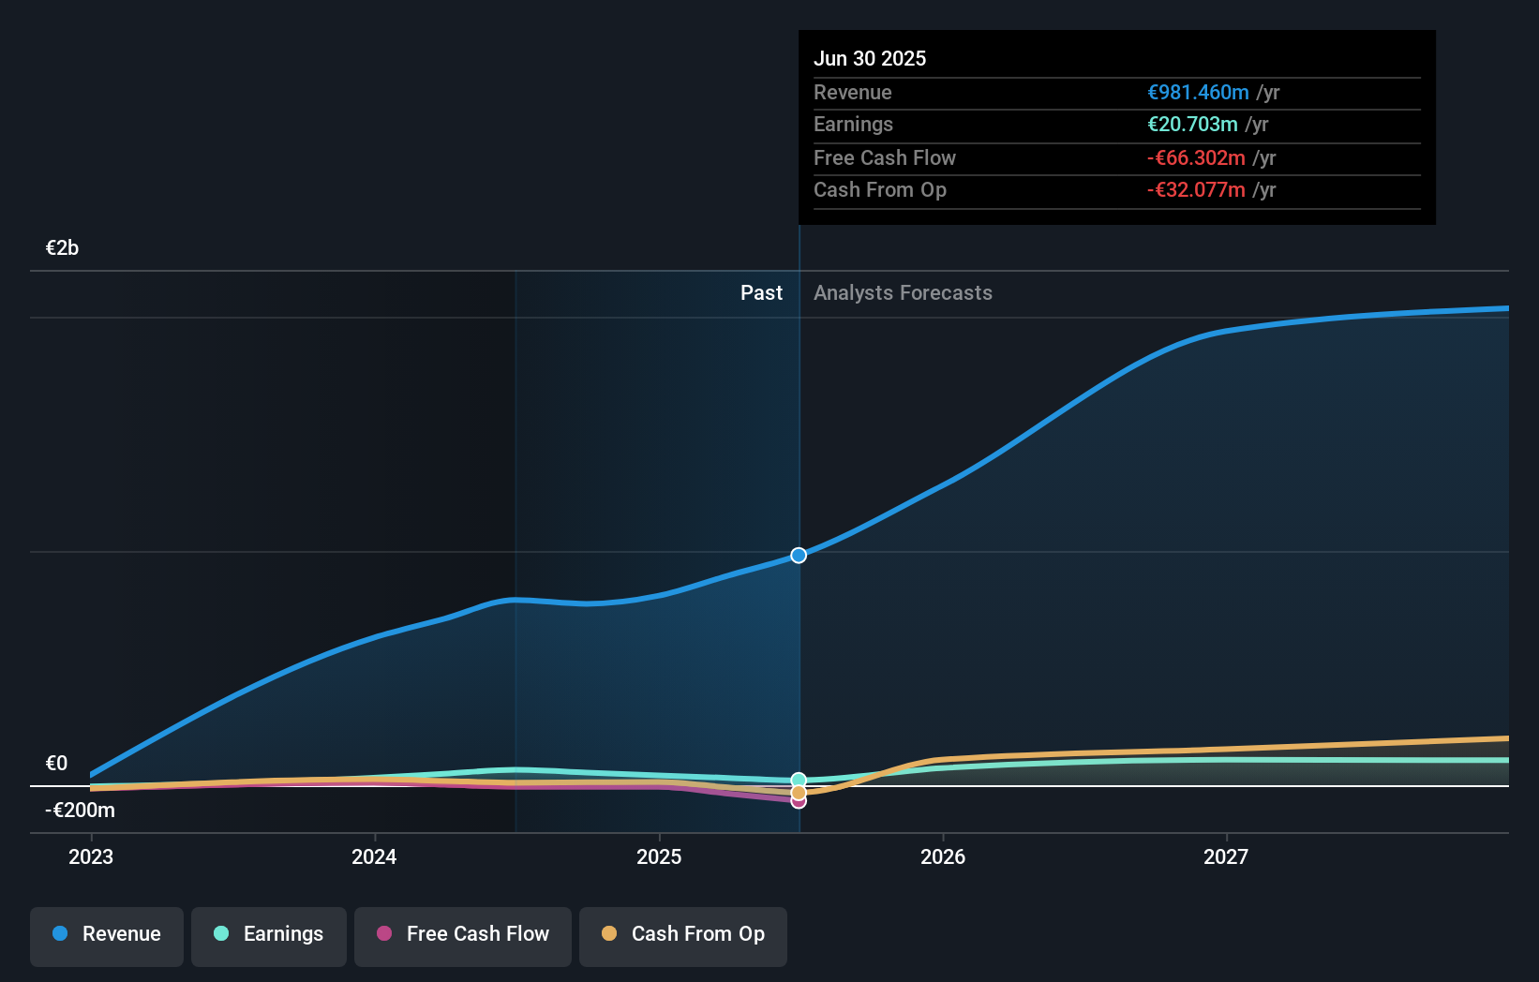Click the -€32.077m cash from op value

pyautogui.click(x=1196, y=189)
